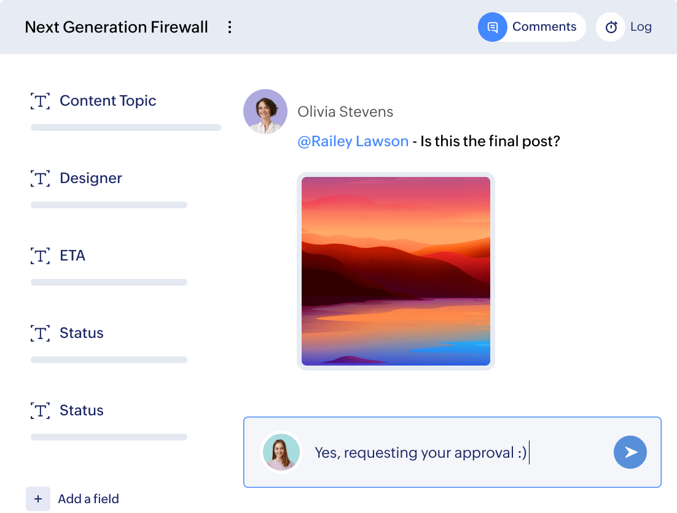This screenshot has width=677, height=513.
Task: Click the plus icon for Add a field
Action: pos(38,499)
